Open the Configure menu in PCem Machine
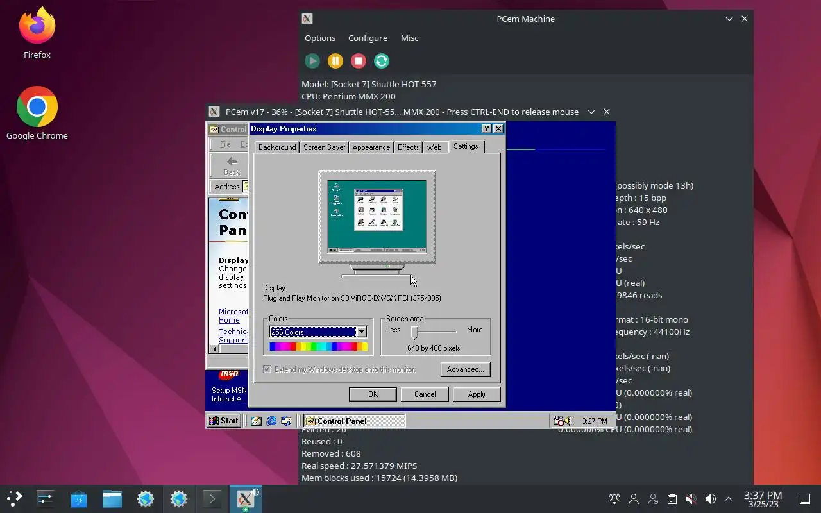821x513 pixels. 368,38
